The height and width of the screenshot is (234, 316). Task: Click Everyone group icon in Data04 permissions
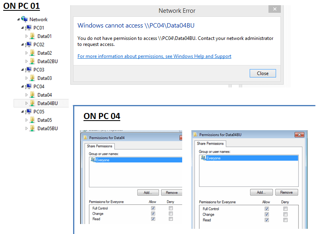click(93, 160)
